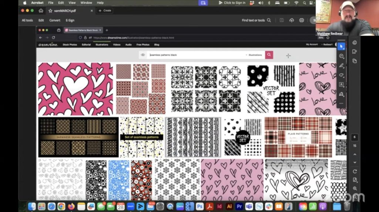This screenshot has height=212, width=379.
Task: Go to previous page with up chevron
Action: pyautogui.click(x=355, y=155)
